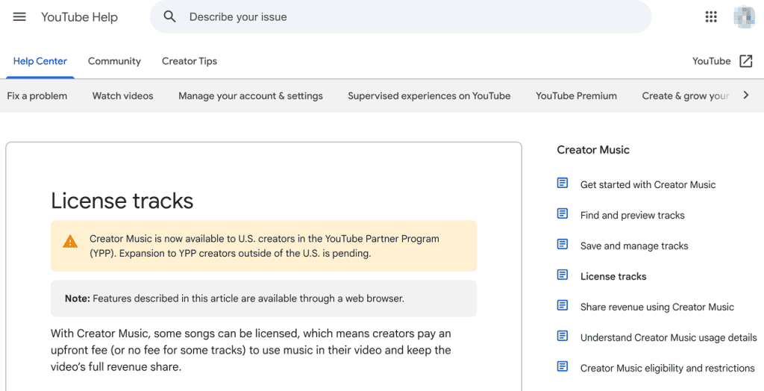The width and height of the screenshot is (764, 391).
Task: Open Share revenue using Creator Music article
Action: 657,307
